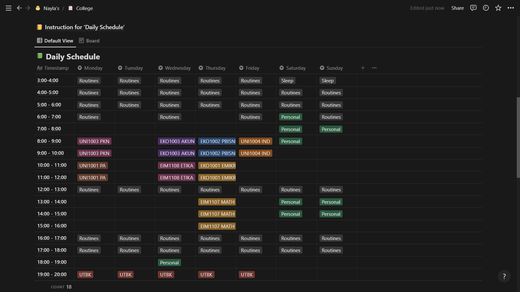The height and width of the screenshot is (292, 520).
Task: Switch to the Board view tab
Action: point(89,41)
